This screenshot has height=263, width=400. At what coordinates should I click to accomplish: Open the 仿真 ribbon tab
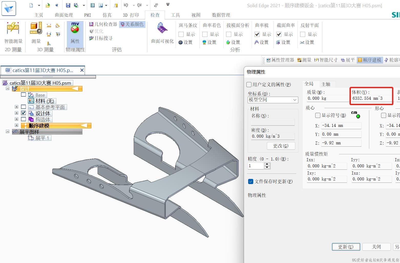pyautogui.click(x=107, y=15)
